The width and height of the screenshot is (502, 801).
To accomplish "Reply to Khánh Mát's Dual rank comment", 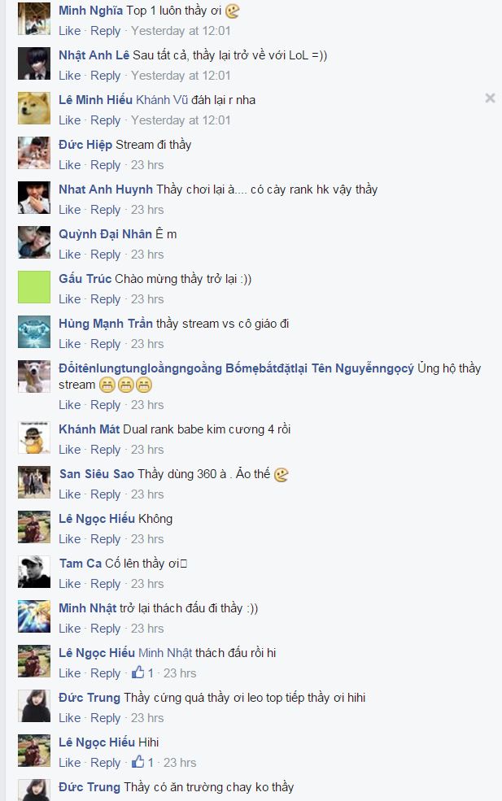I will click(105, 450).
